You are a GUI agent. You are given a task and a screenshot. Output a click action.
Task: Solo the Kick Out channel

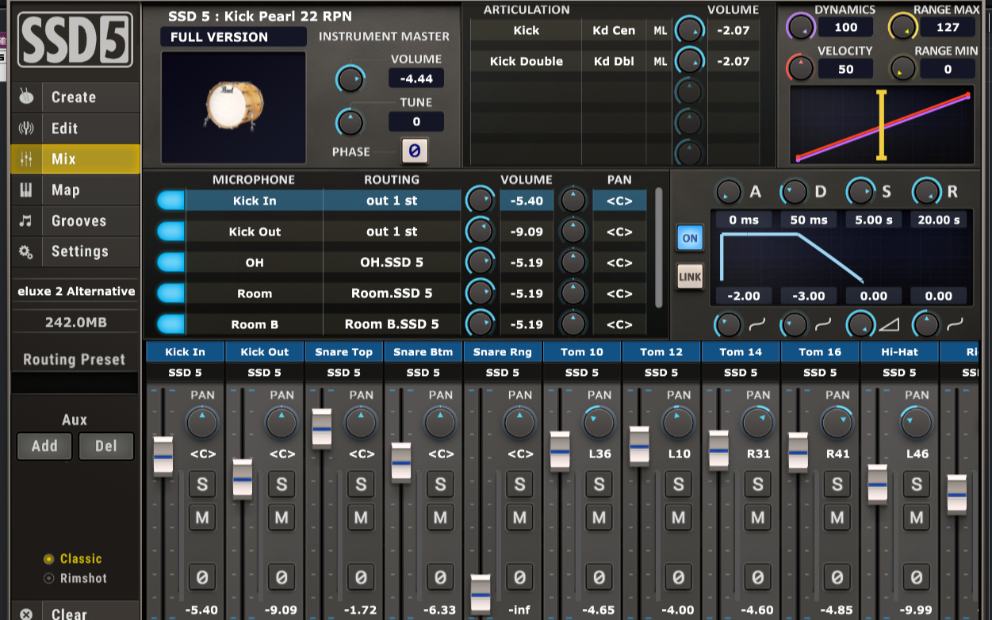tap(282, 484)
